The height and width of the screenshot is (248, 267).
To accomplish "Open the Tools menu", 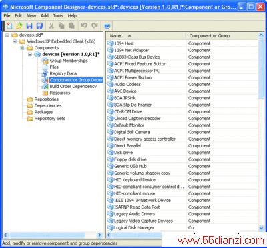I will [58, 16].
